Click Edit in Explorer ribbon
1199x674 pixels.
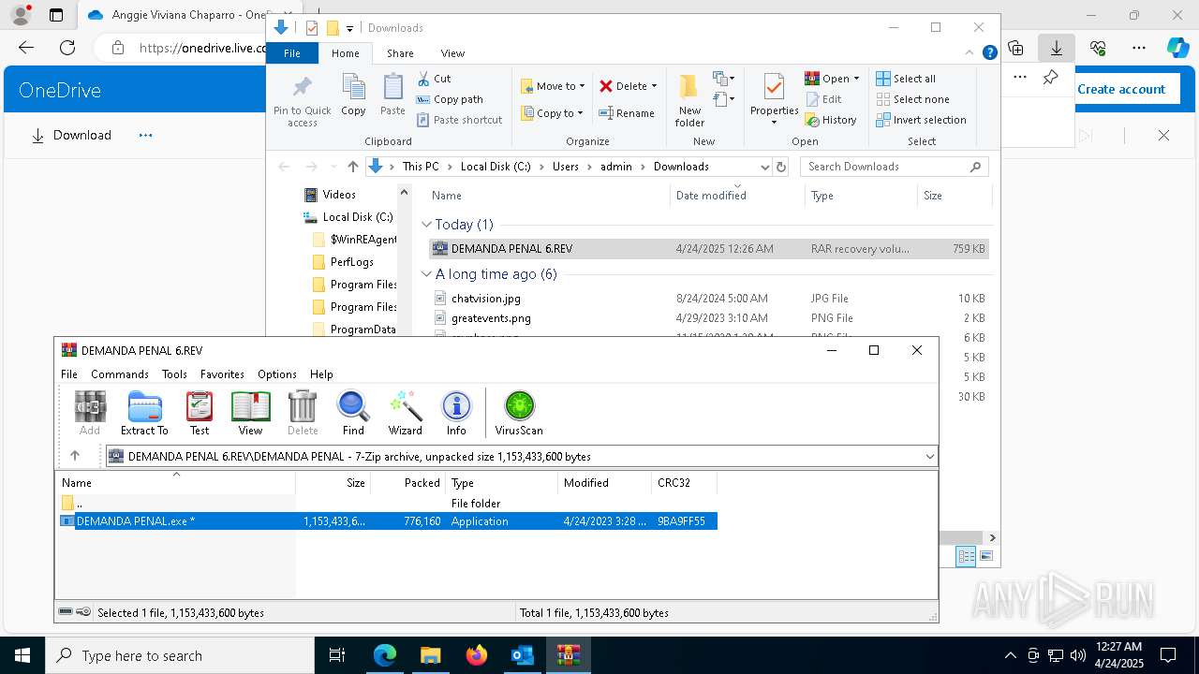click(823, 99)
